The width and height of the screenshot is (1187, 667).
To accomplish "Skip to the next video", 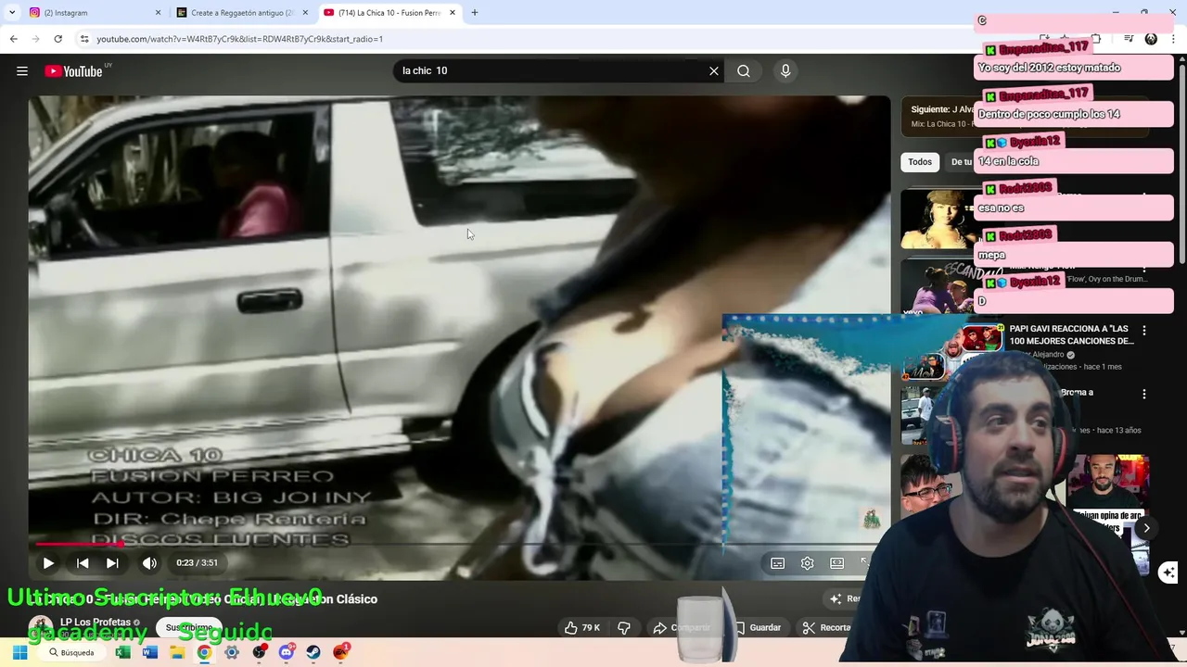I will [x=112, y=562].
